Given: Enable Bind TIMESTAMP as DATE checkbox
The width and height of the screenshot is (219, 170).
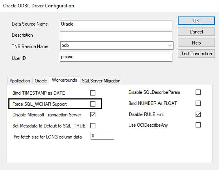Looking at the screenshot, I should click(x=93, y=93).
